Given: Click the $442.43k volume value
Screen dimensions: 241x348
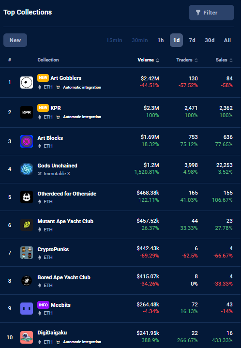Looking at the screenshot, I should (x=148, y=248).
